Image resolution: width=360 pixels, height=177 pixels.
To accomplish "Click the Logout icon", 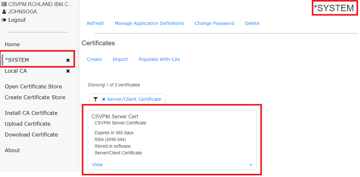I will point(4,20).
